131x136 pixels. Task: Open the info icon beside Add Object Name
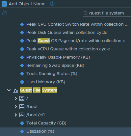[52, 4]
